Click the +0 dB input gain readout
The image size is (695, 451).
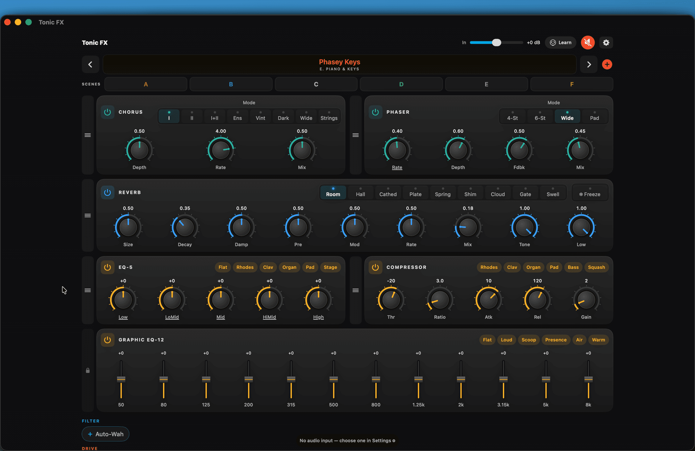[x=533, y=43]
